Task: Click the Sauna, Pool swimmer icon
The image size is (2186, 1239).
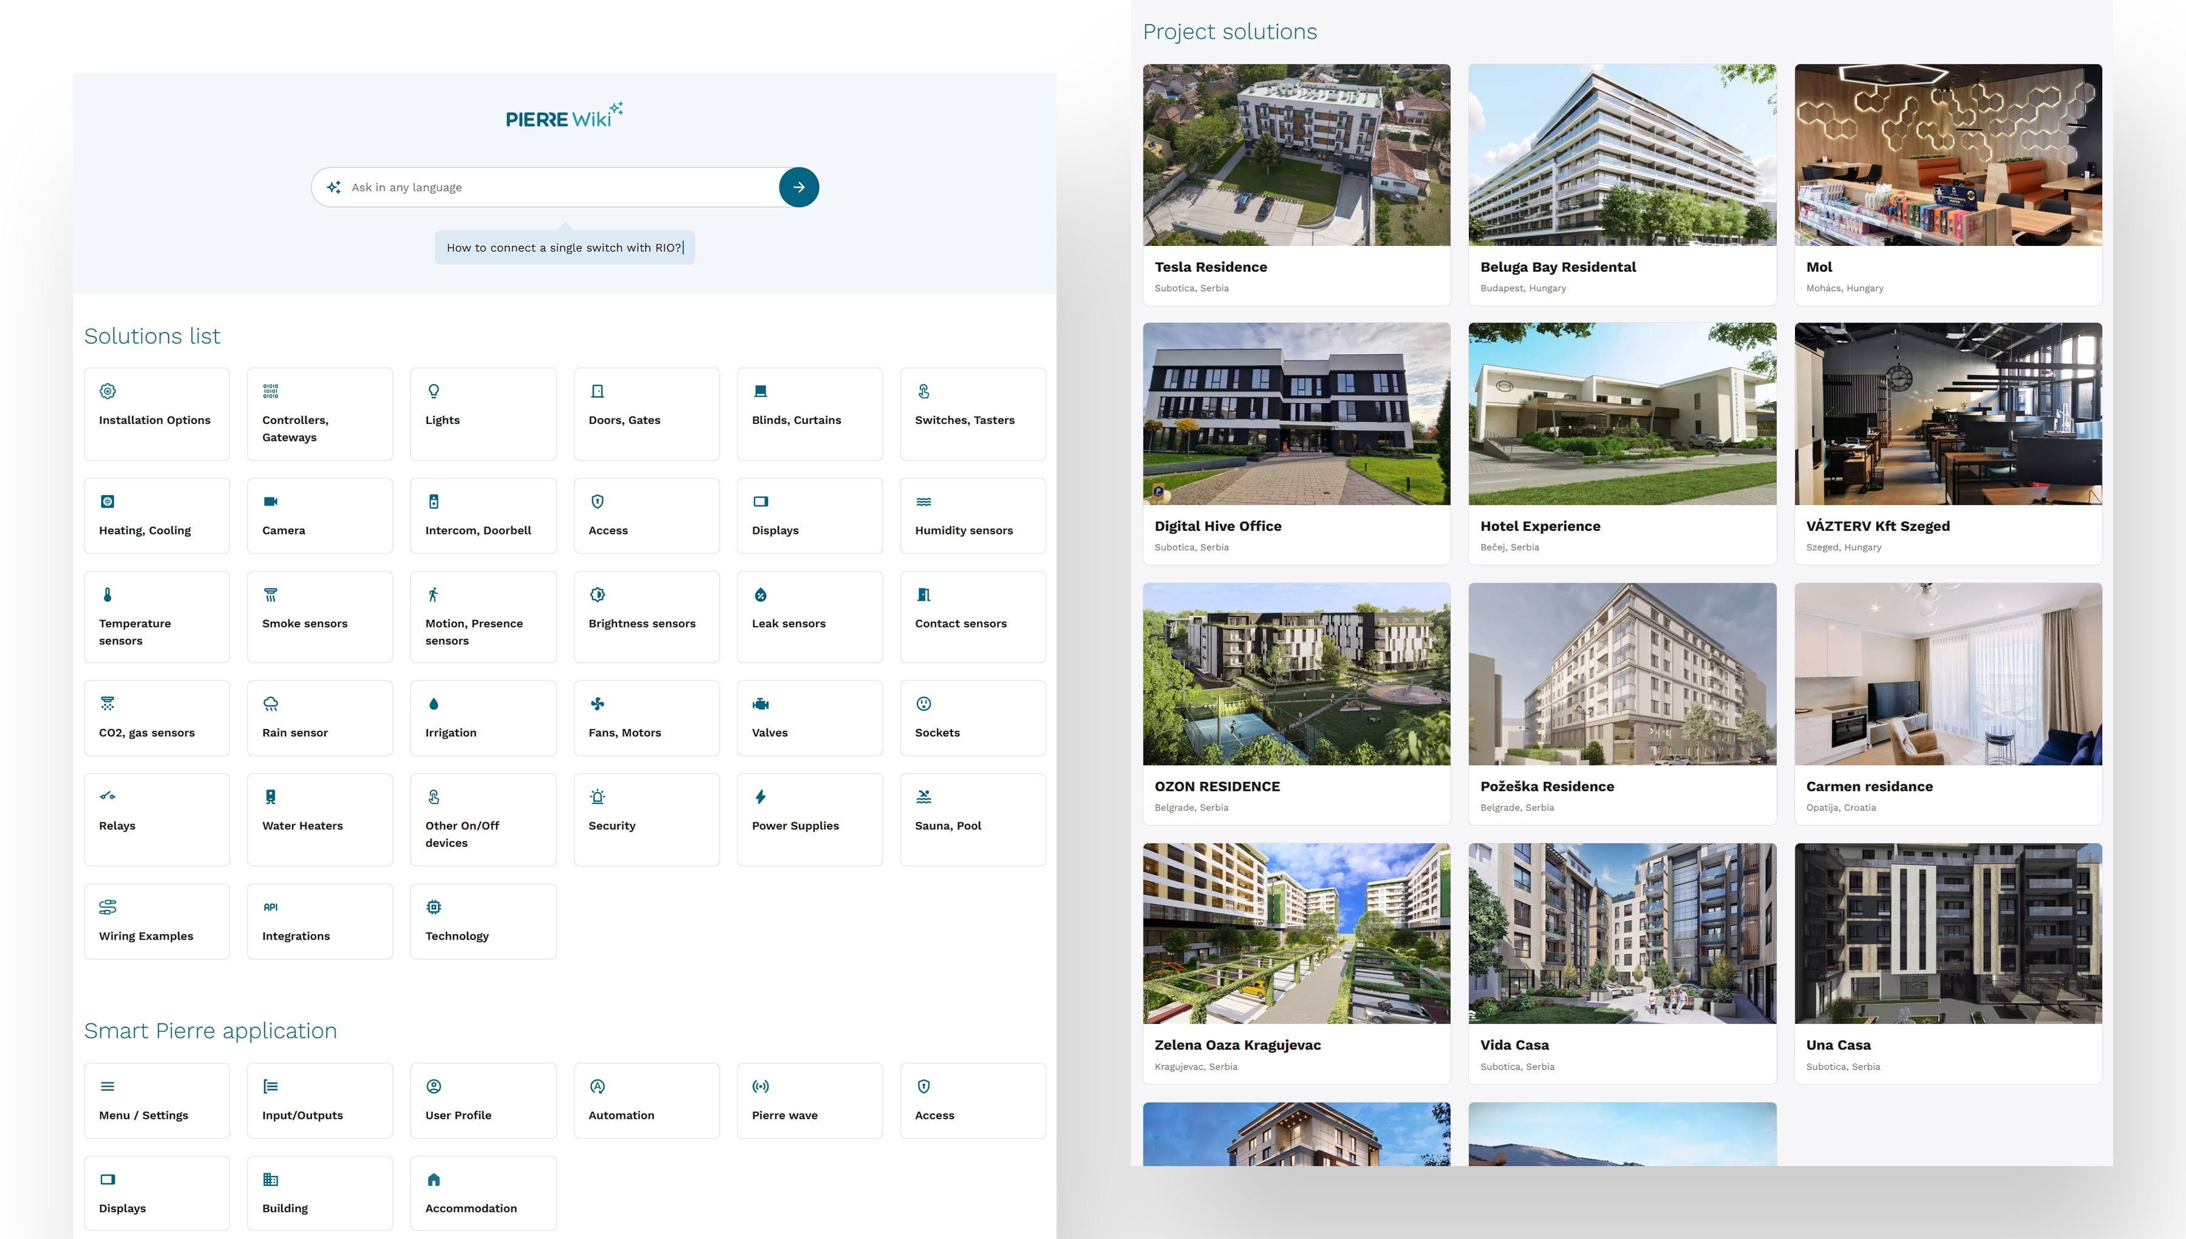Action: click(924, 797)
